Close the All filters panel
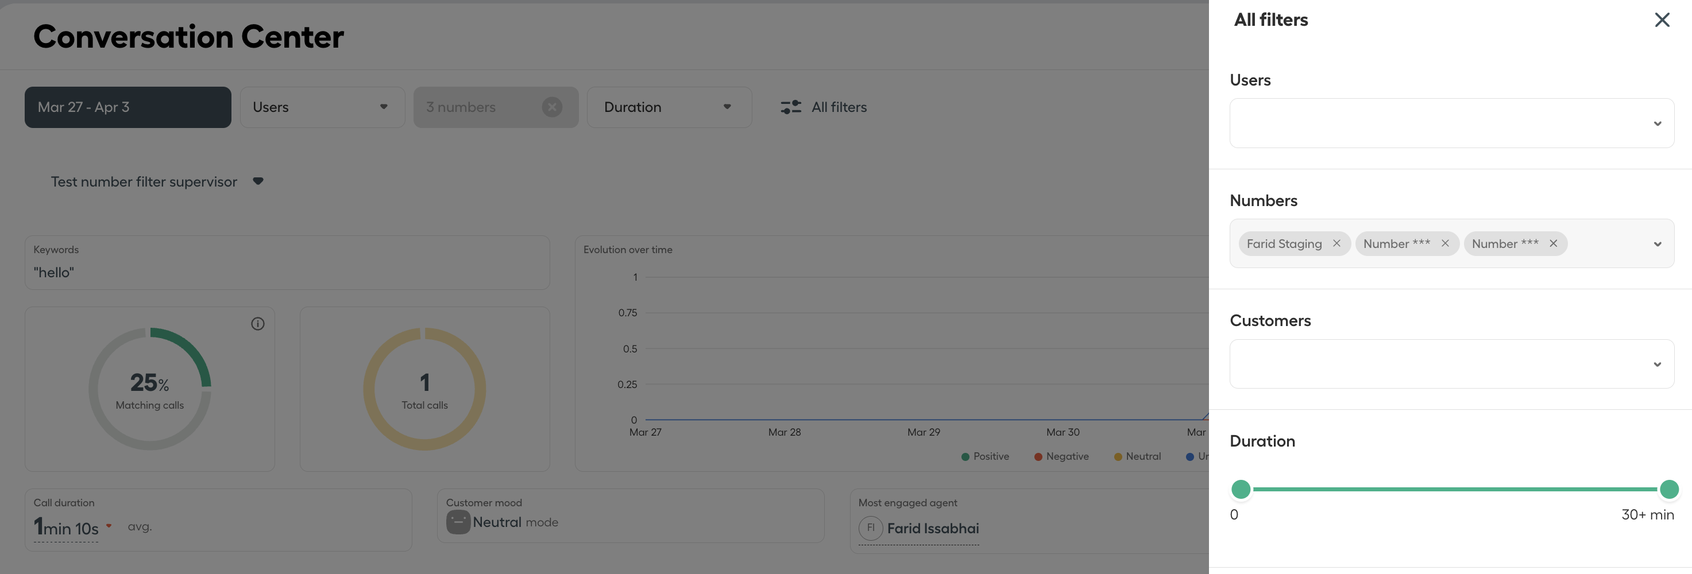Image resolution: width=1692 pixels, height=574 pixels. pos(1662,20)
